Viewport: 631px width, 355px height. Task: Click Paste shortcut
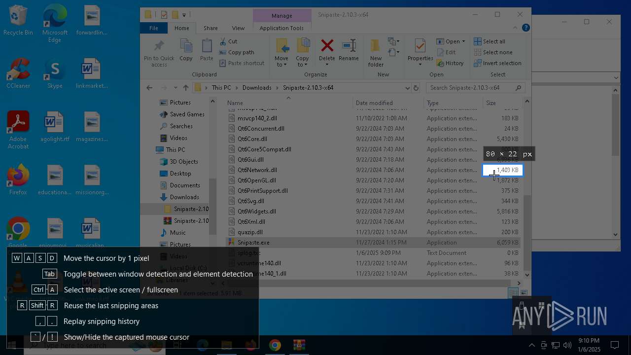point(242,63)
